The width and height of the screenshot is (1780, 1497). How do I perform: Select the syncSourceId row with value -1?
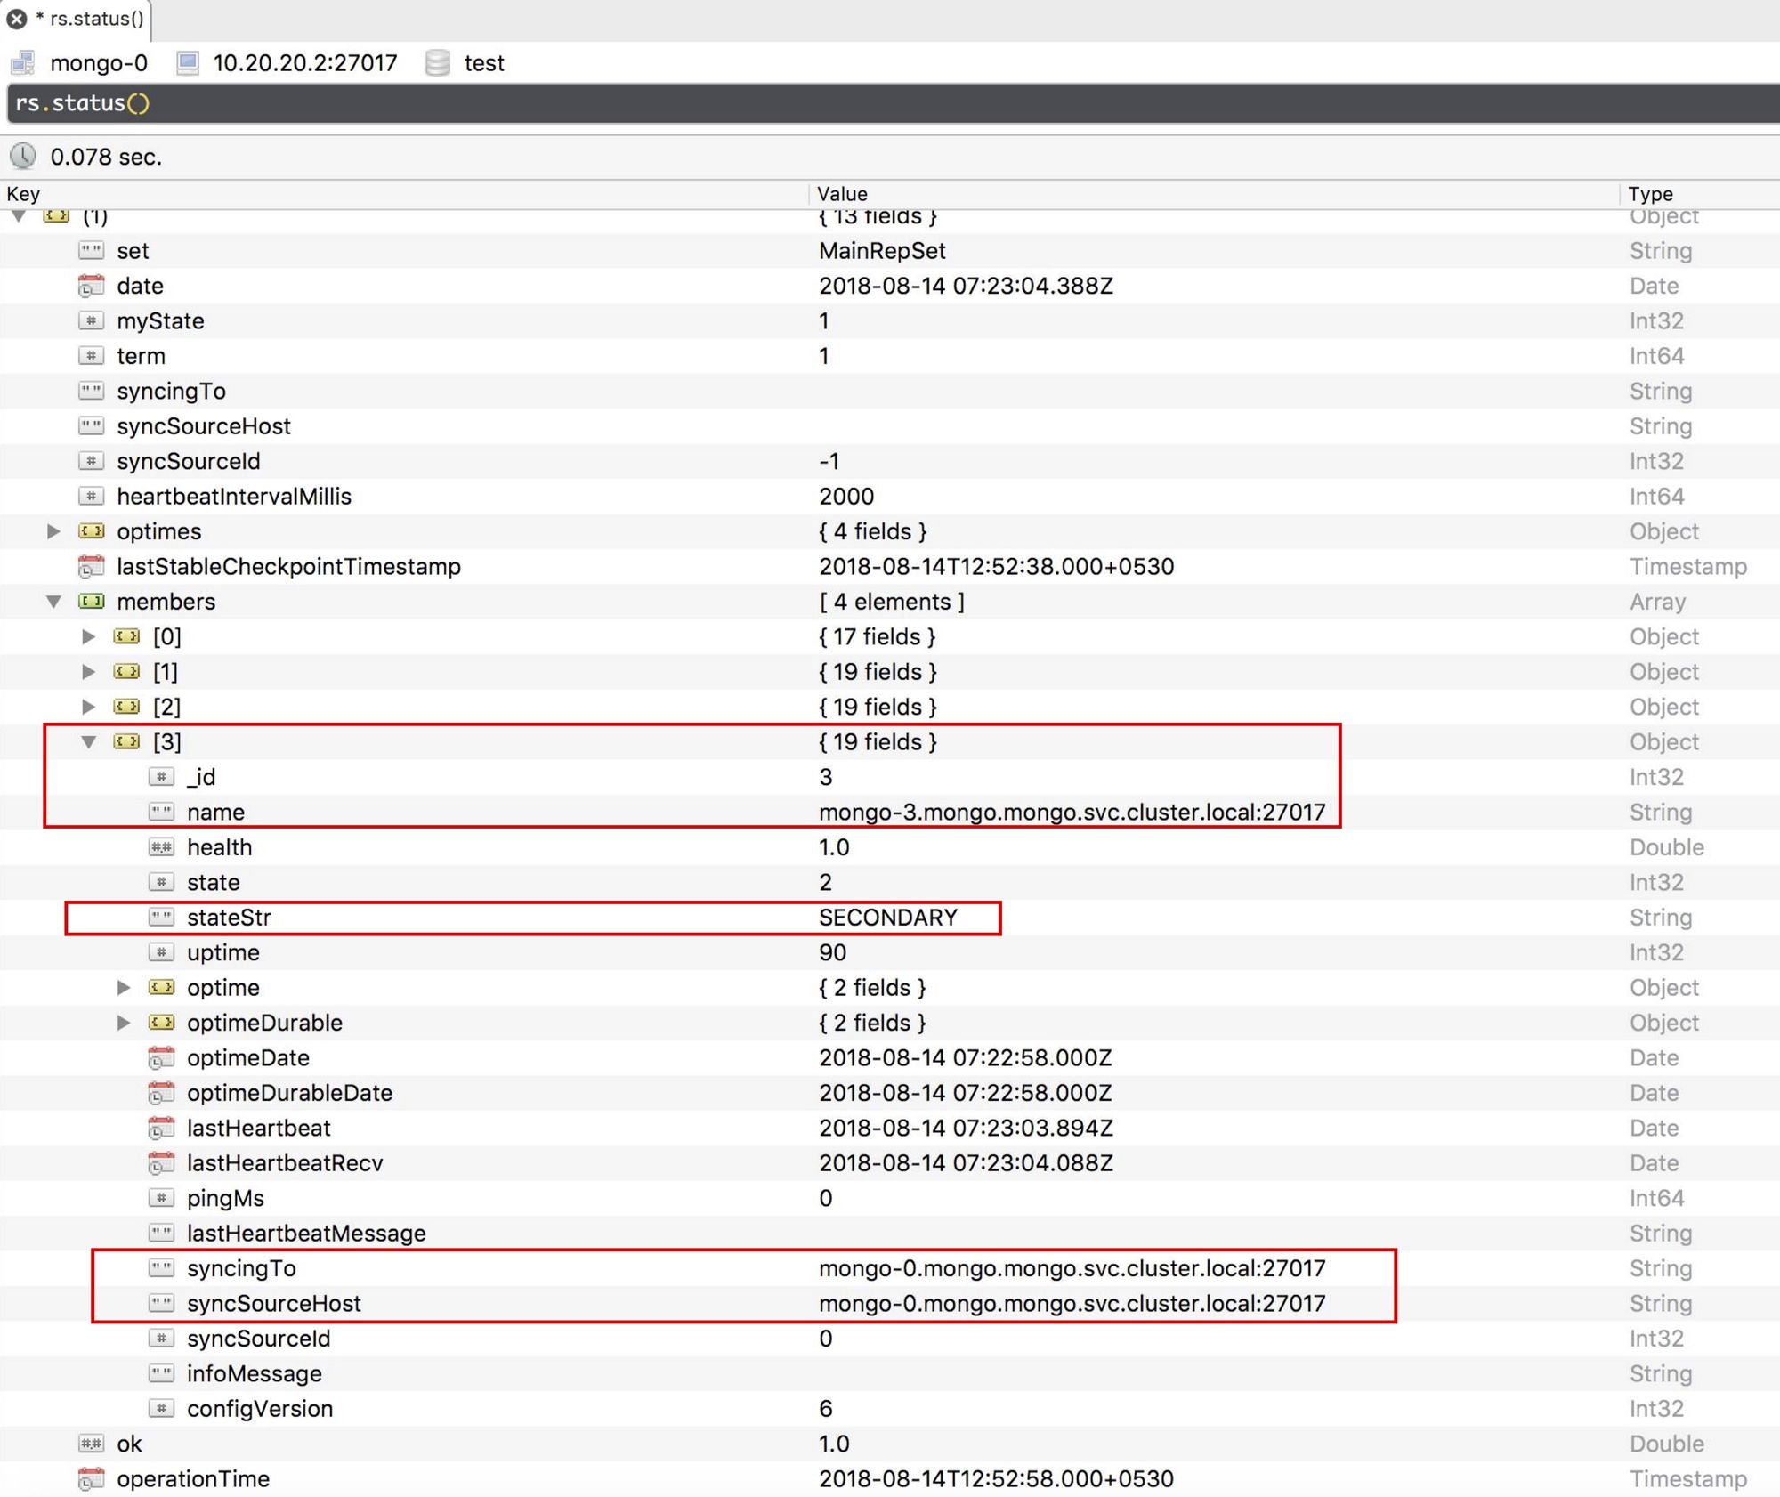pyautogui.click(x=890, y=461)
